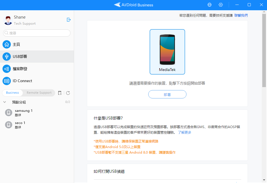Click the logout icon beside Shane
The image size is (267, 183).
pyautogui.click(x=69, y=20)
